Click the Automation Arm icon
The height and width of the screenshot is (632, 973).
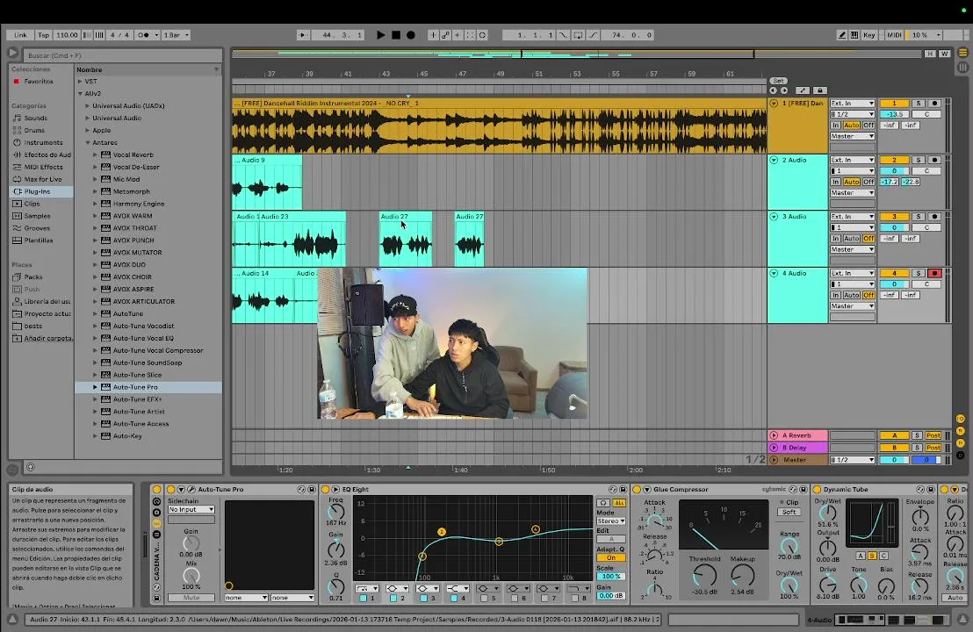tap(445, 35)
